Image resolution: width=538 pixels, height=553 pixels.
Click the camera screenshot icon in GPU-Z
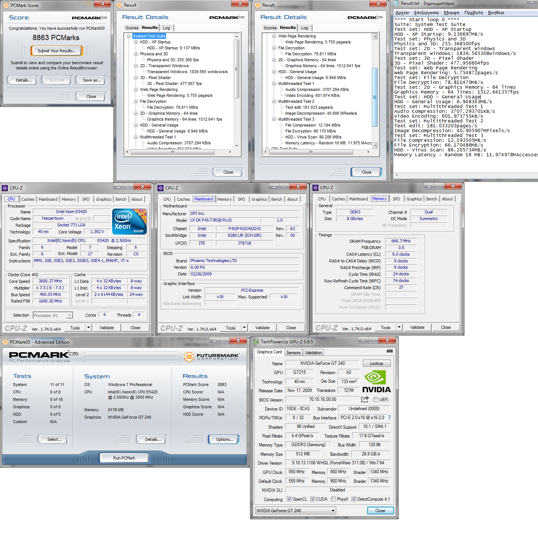389,351
